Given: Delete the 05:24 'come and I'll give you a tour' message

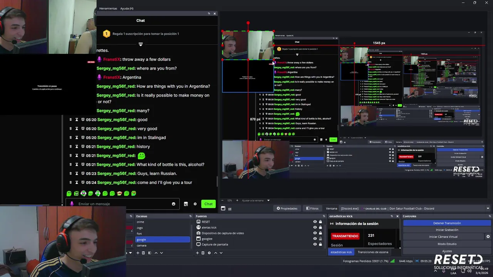Looking at the screenshot, I should pyautogui.click(x=70, y=182).
